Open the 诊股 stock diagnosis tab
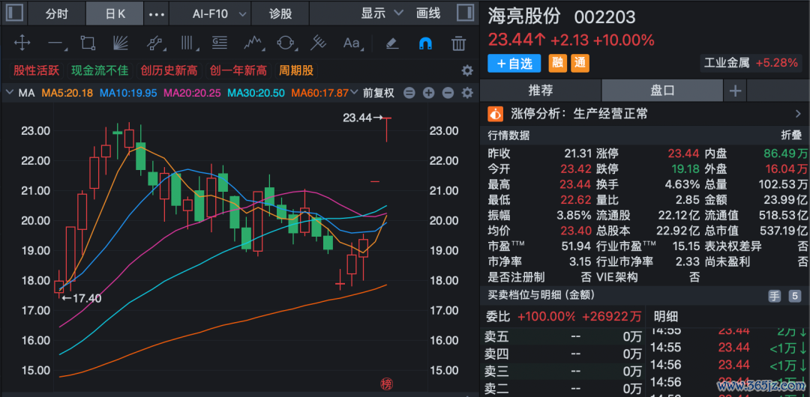 (x=280, y=13)
